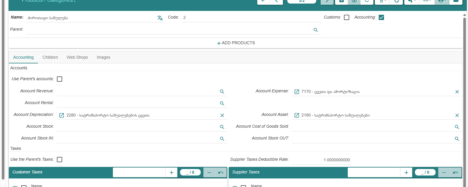Clear the Account Expense value
The width and height of the screenshot is (468, 187).
457,92
